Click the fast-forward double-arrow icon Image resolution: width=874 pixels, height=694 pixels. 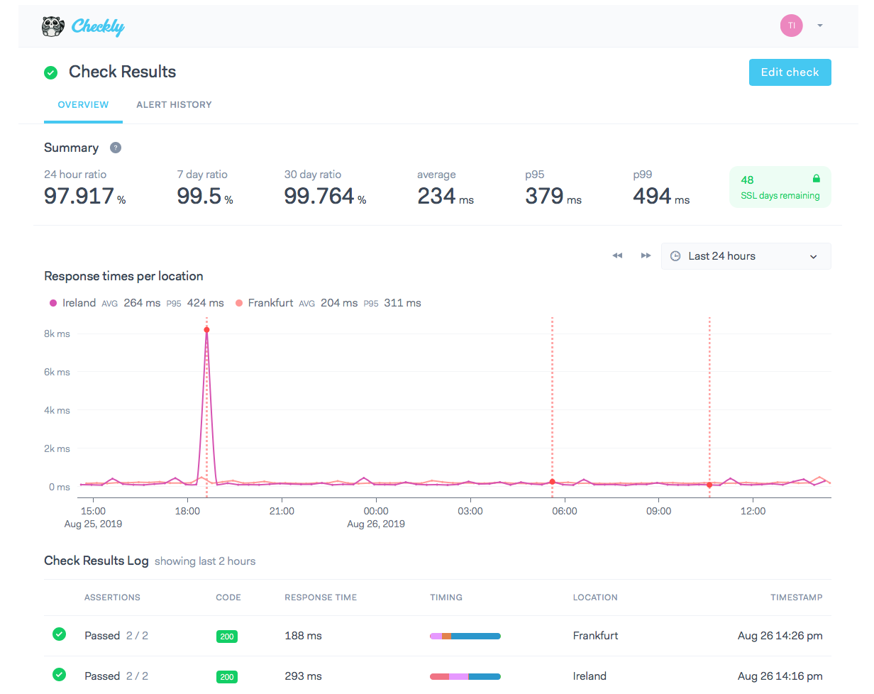coord(646,255)
